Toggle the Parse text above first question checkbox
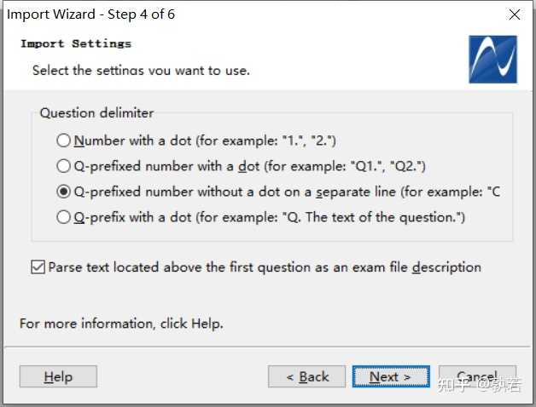The width and height of the screenshot is (536, 407). pyautogui.click(x=38, y=267)
